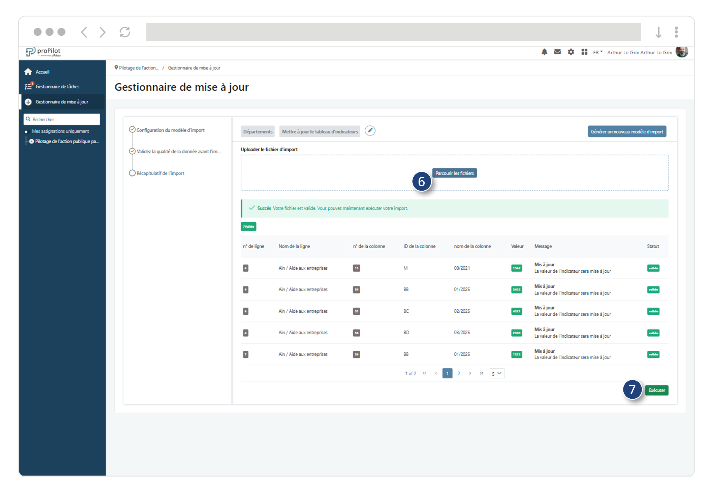Open the messages envelope icon

[x=557, y=52]
